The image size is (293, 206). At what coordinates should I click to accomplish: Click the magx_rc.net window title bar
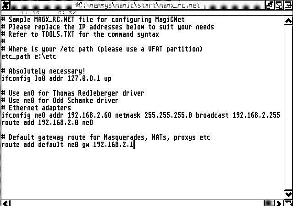click(x=138, y=5)
